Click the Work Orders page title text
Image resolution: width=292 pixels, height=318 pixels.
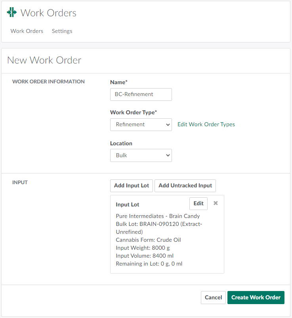pyautogui.click(x=48, y=13)
